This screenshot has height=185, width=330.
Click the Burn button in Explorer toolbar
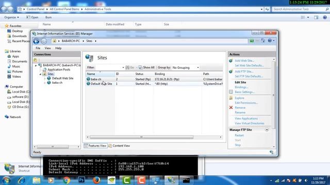tap(48, 17)
